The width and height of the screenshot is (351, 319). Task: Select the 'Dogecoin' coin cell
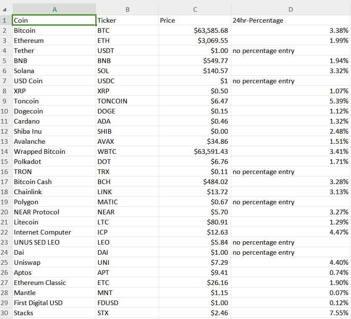tap(54, 111)
